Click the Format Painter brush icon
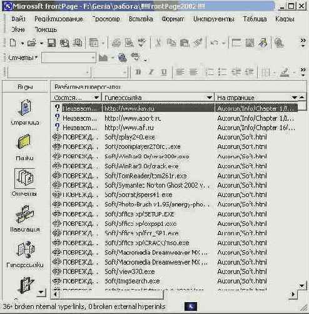This screenshot has height=314, width=309. point(198,43)
